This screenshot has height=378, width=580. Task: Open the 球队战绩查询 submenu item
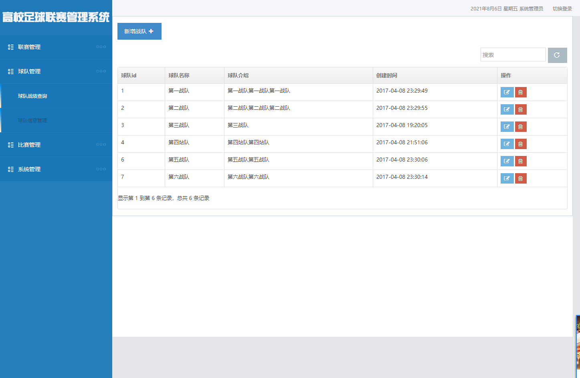pos(32,96)
